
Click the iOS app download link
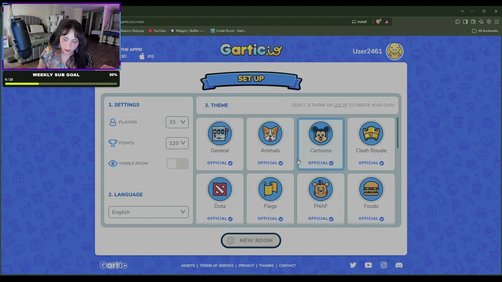click(x=147, y=56)
